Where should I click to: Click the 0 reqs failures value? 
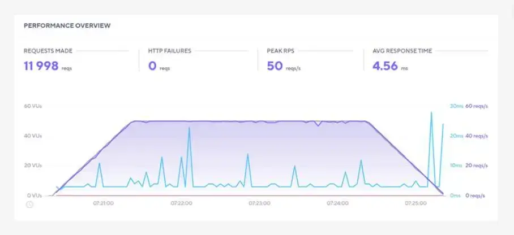152,66
